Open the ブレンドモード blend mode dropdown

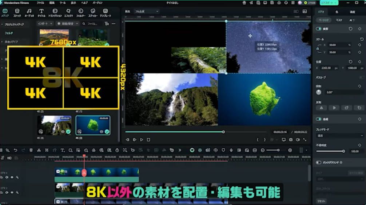339,136
